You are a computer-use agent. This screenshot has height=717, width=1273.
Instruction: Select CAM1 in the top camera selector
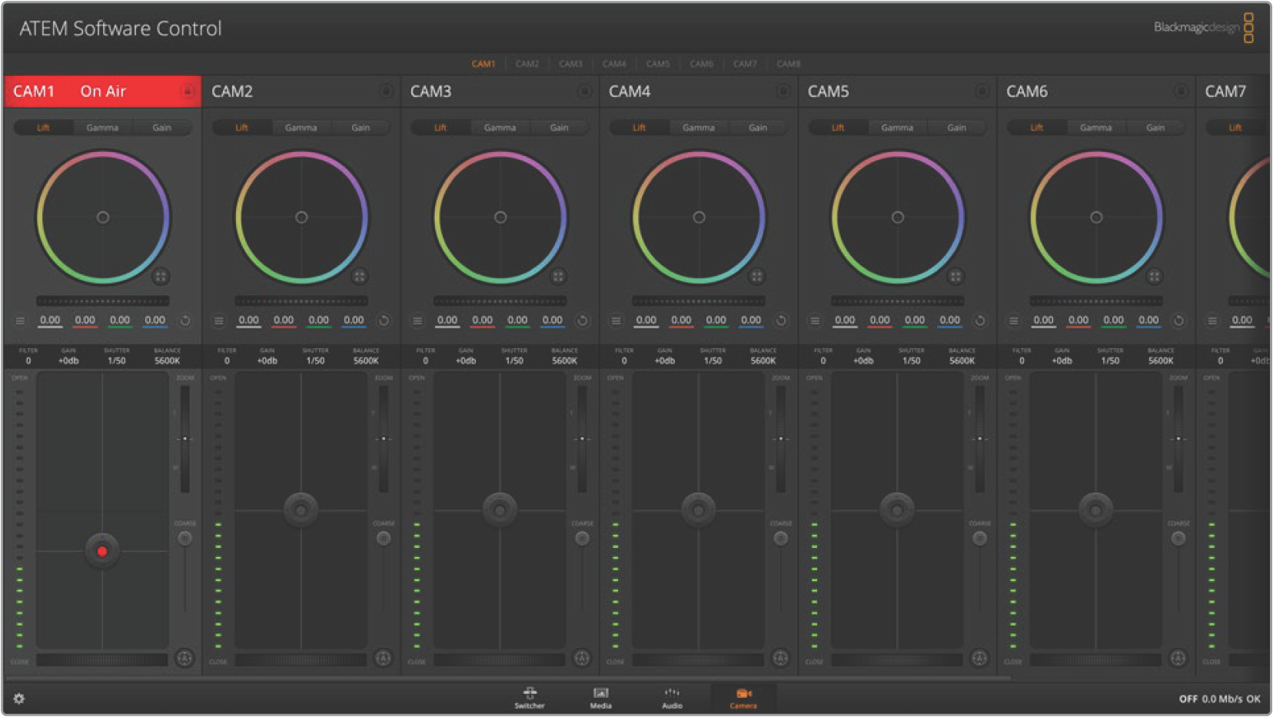(x=484, y=64)
